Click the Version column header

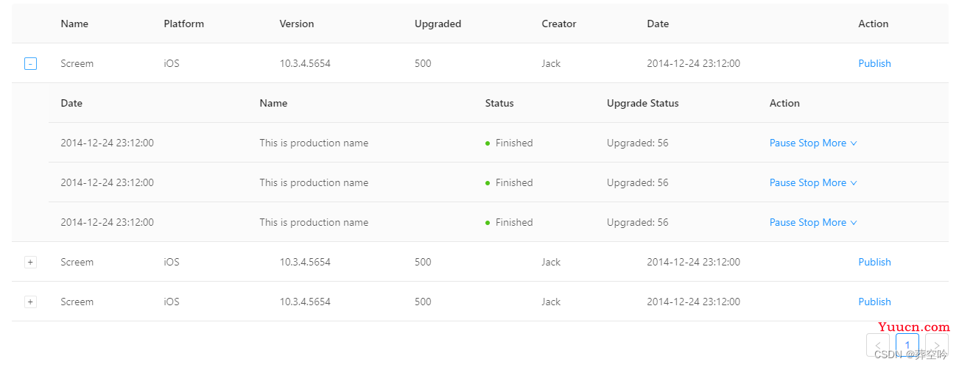tap(297, 24)
